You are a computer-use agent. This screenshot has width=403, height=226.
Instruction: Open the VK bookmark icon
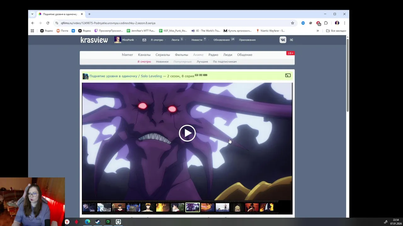73,31
